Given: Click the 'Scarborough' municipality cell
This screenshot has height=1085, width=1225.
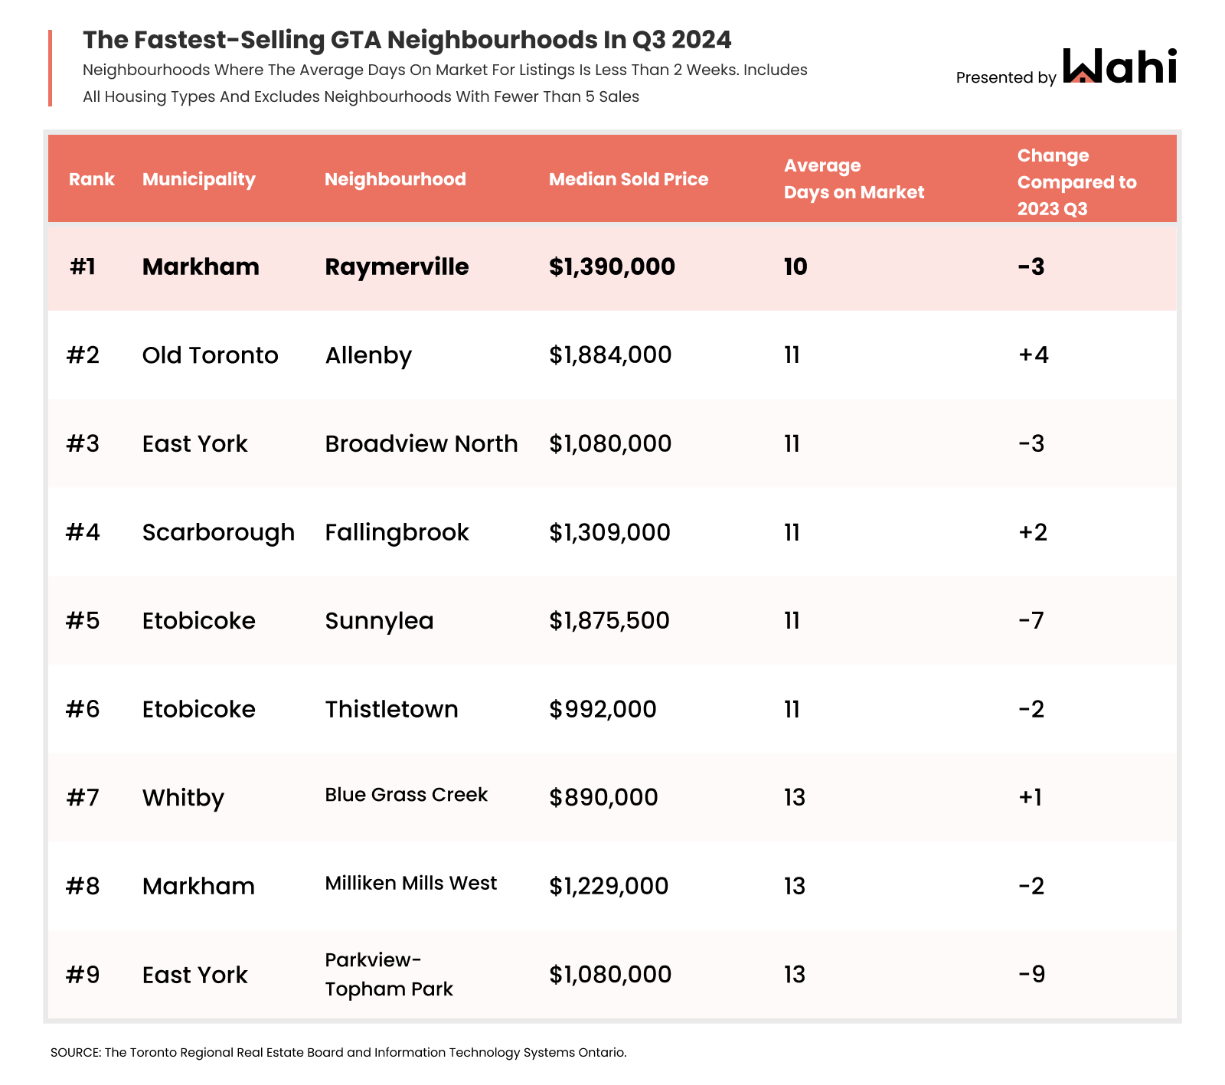Looking at the screenshot, I should [218, 532].
